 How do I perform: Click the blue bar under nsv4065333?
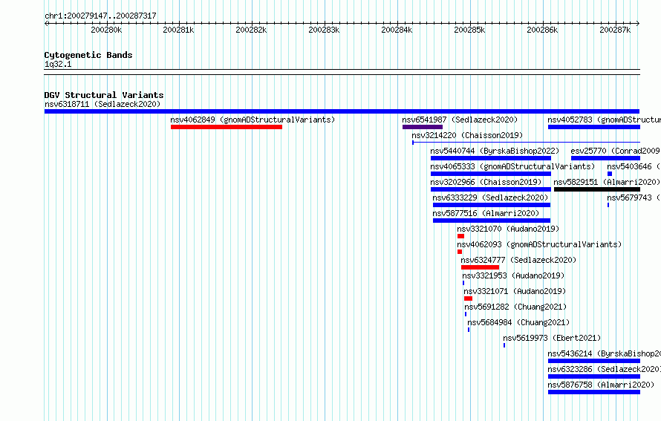coord(491,174)
